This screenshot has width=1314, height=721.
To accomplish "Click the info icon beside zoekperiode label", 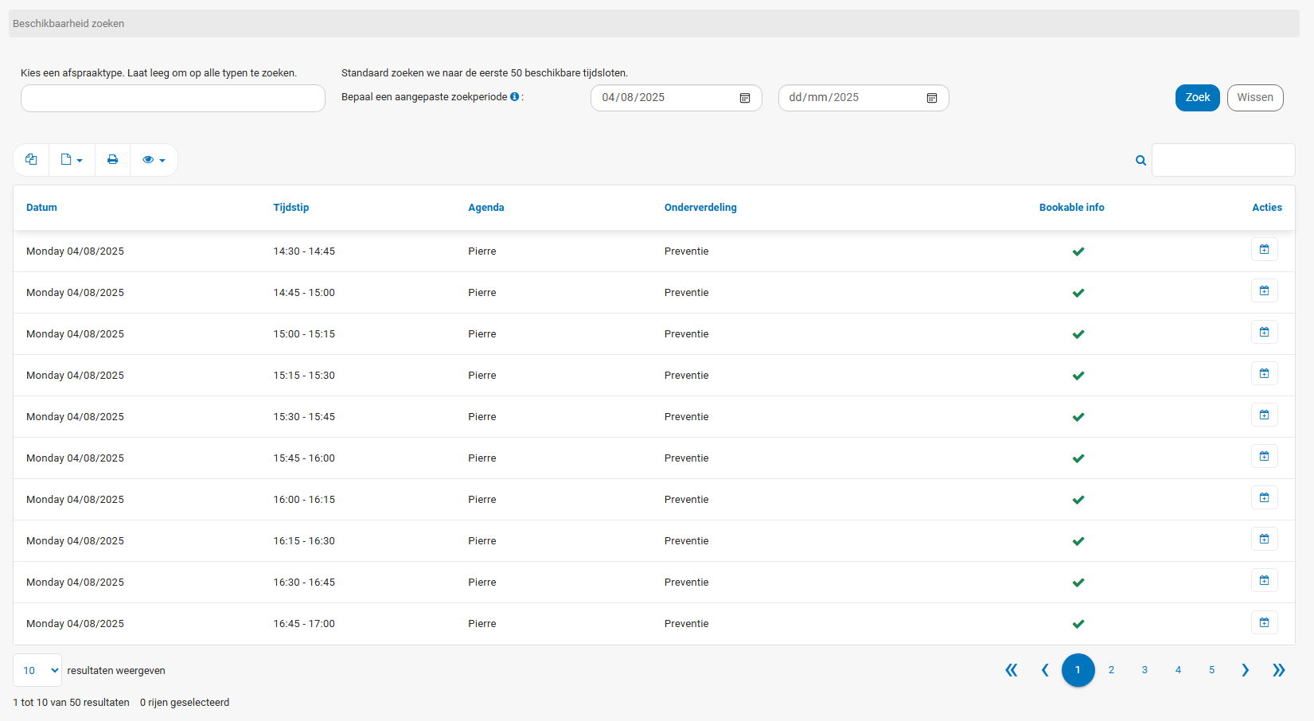I will 514,97.
